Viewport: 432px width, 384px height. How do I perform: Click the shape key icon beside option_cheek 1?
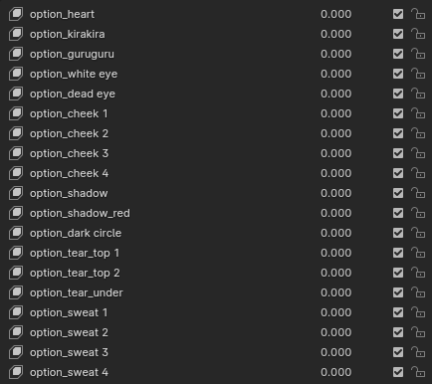(16, 113)
